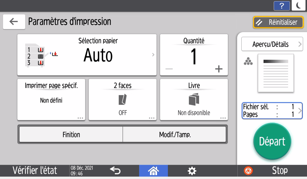Tap the document preview thumbnail

pyautogui.click(x=276, y=73)
